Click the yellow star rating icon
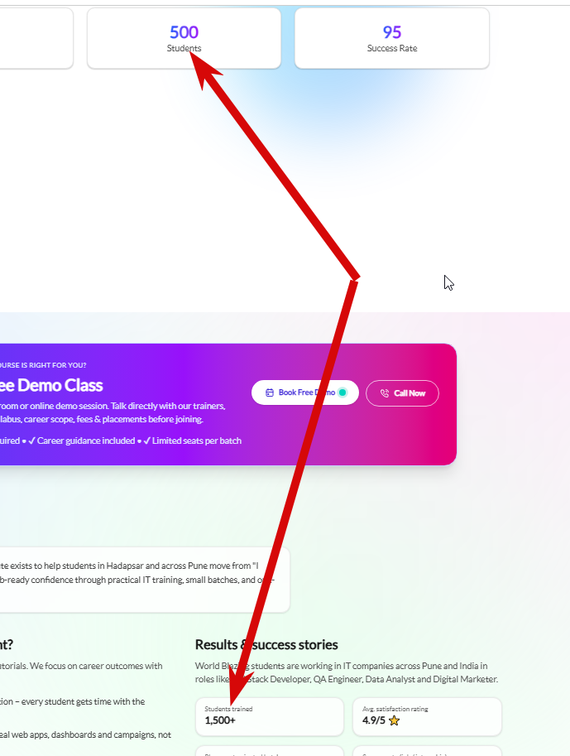This screenshot has height=756, width=570. (394, 720)
